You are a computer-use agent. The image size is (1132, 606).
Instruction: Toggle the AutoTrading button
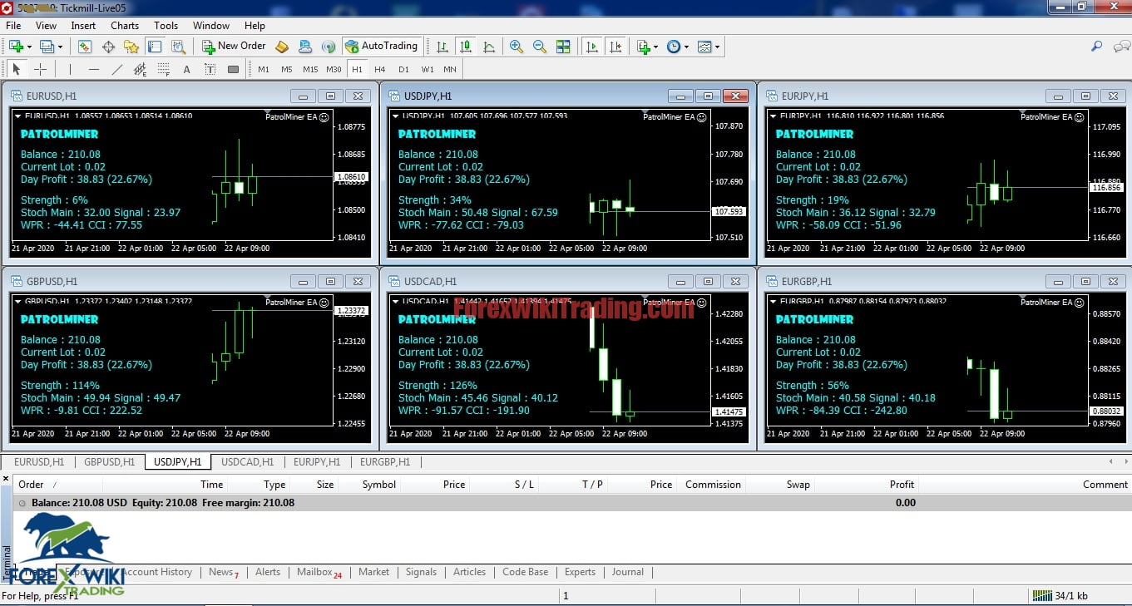point(381,47)
